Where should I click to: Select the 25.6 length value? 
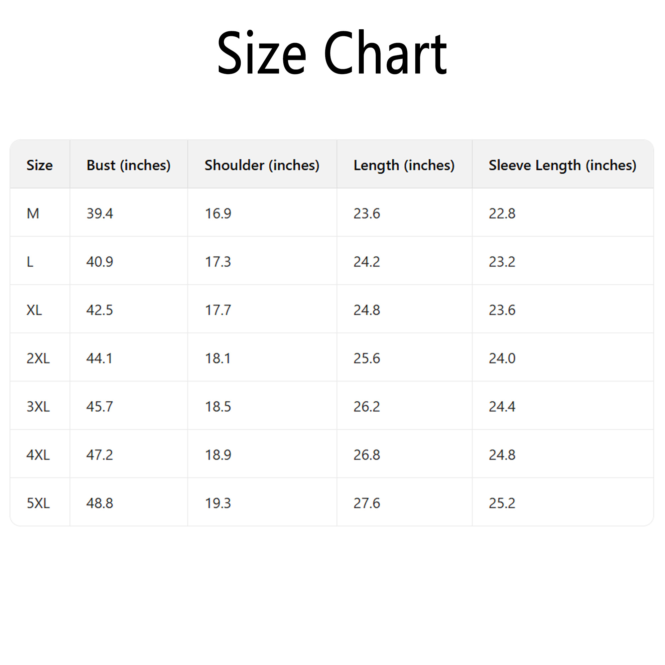pyautogui.click(x=366, y=358)
